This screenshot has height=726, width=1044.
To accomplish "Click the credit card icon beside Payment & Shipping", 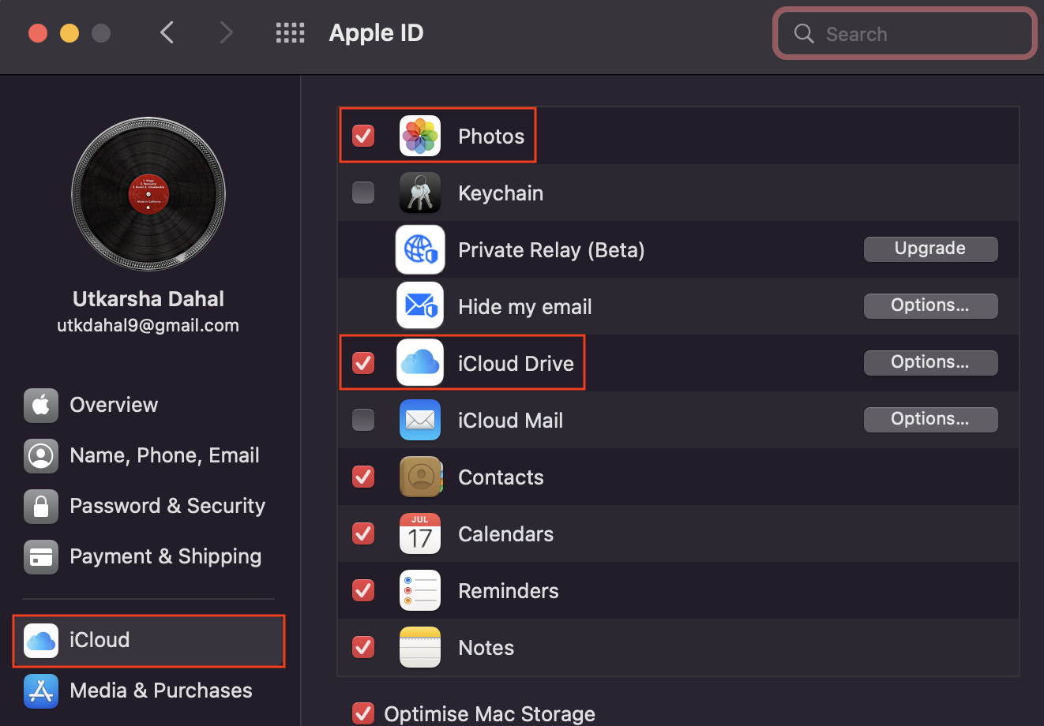I will (41, 556).
